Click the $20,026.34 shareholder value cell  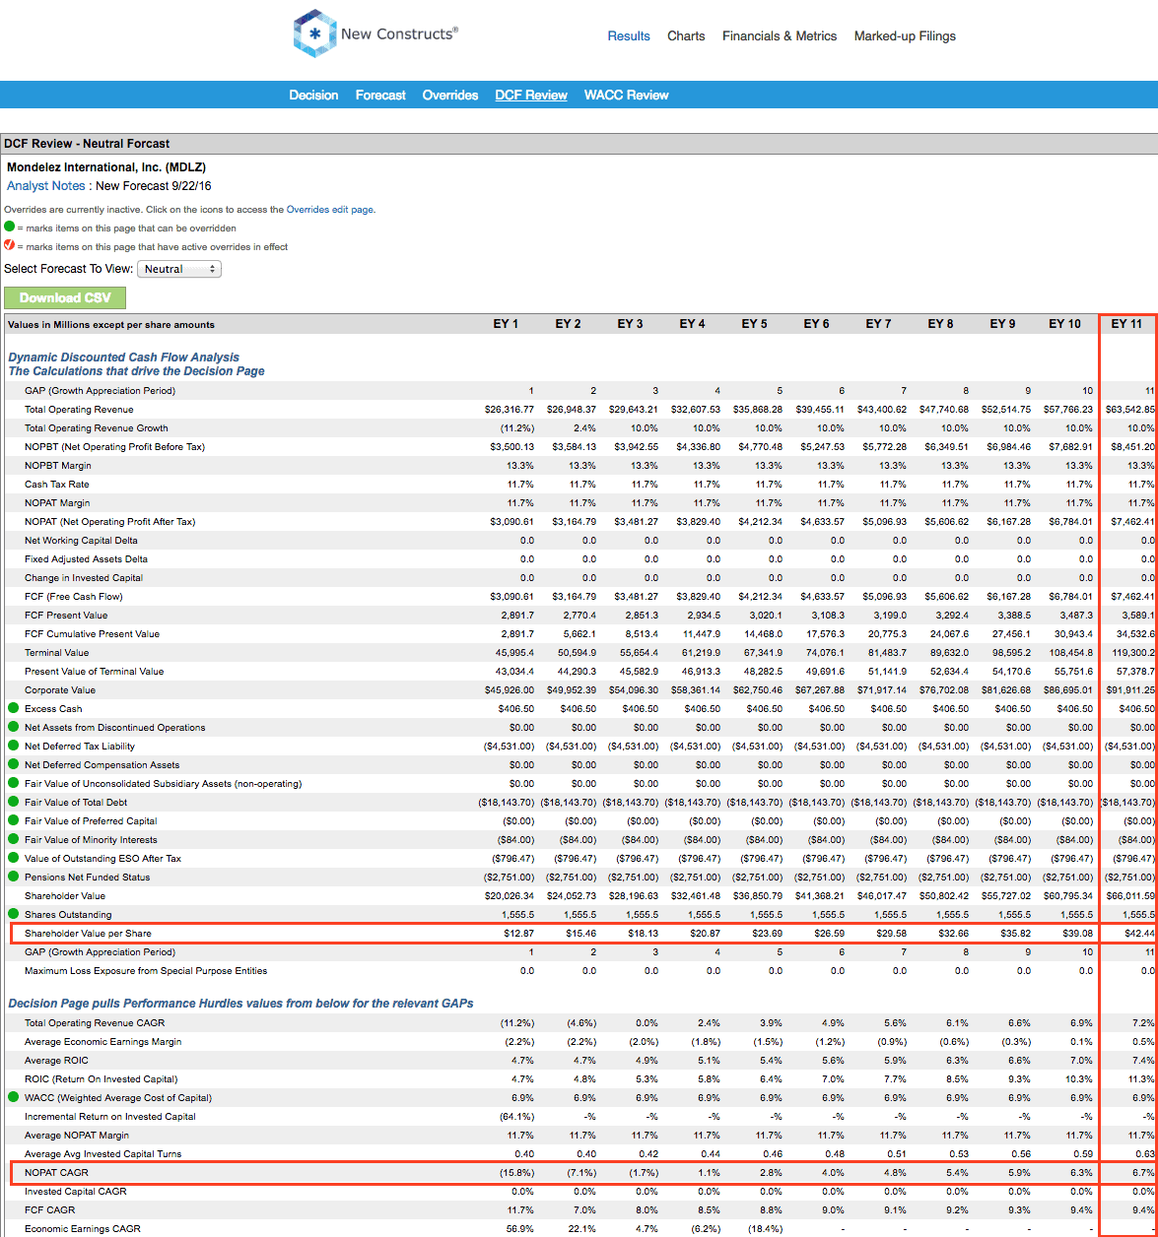(x=510, y=896)
